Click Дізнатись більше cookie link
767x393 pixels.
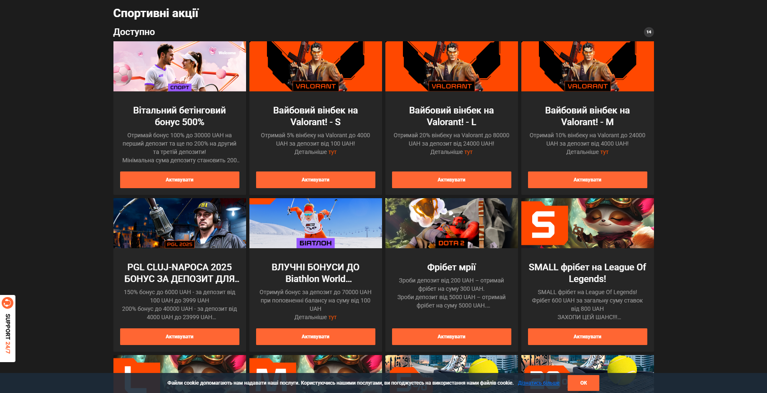point(538,383)
